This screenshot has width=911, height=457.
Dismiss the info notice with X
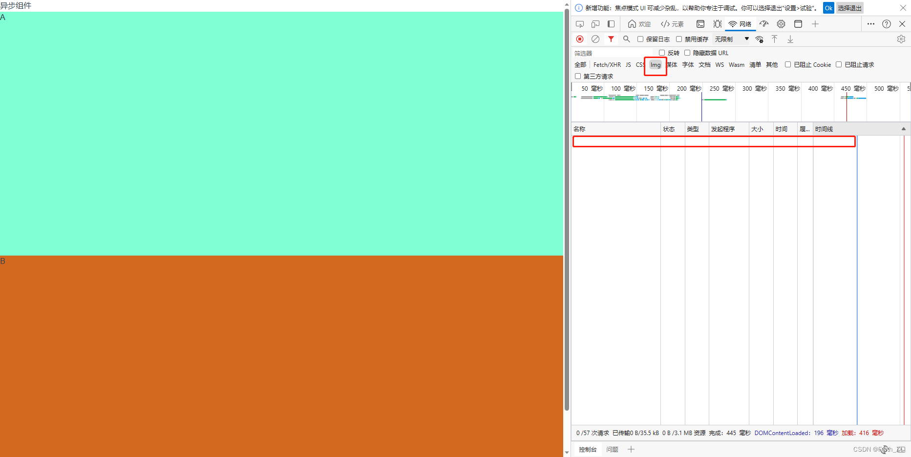(903, 8)
